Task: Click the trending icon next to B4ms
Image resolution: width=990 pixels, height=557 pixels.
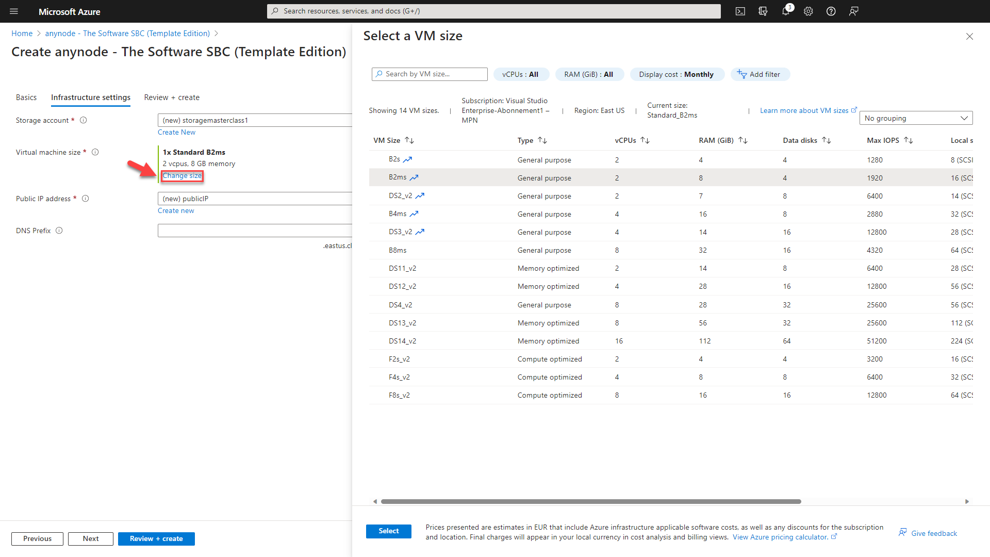Action: [x=414, y=214]
